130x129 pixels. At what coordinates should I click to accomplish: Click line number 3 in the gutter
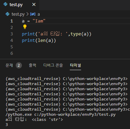point(12,34)
